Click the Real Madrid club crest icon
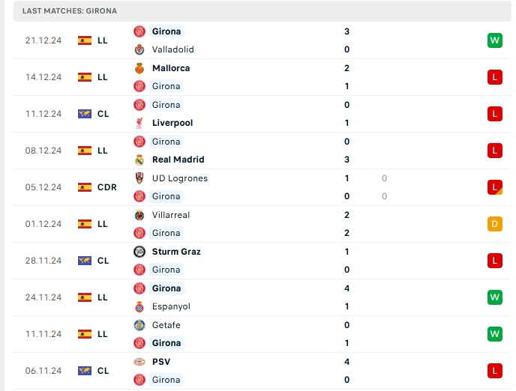Screen dimensions: 516x391 pos(139,160)
